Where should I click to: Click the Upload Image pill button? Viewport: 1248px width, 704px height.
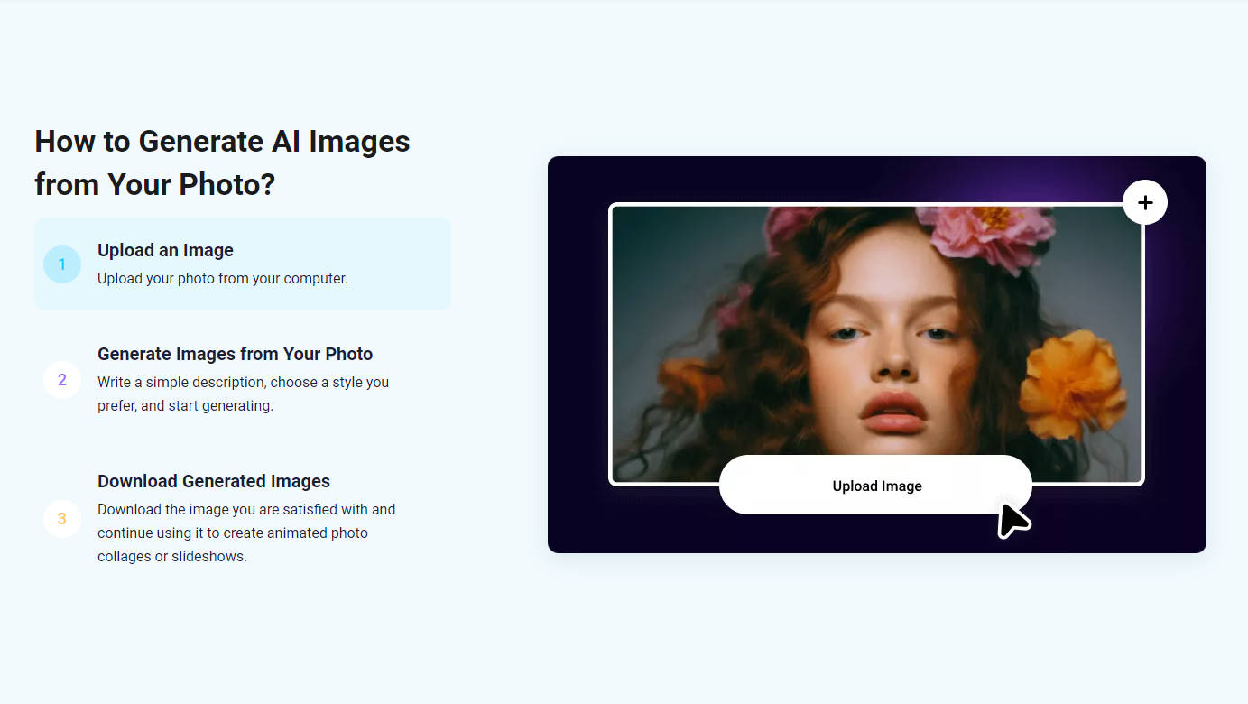pyautogui.click(x=875, y=485)
